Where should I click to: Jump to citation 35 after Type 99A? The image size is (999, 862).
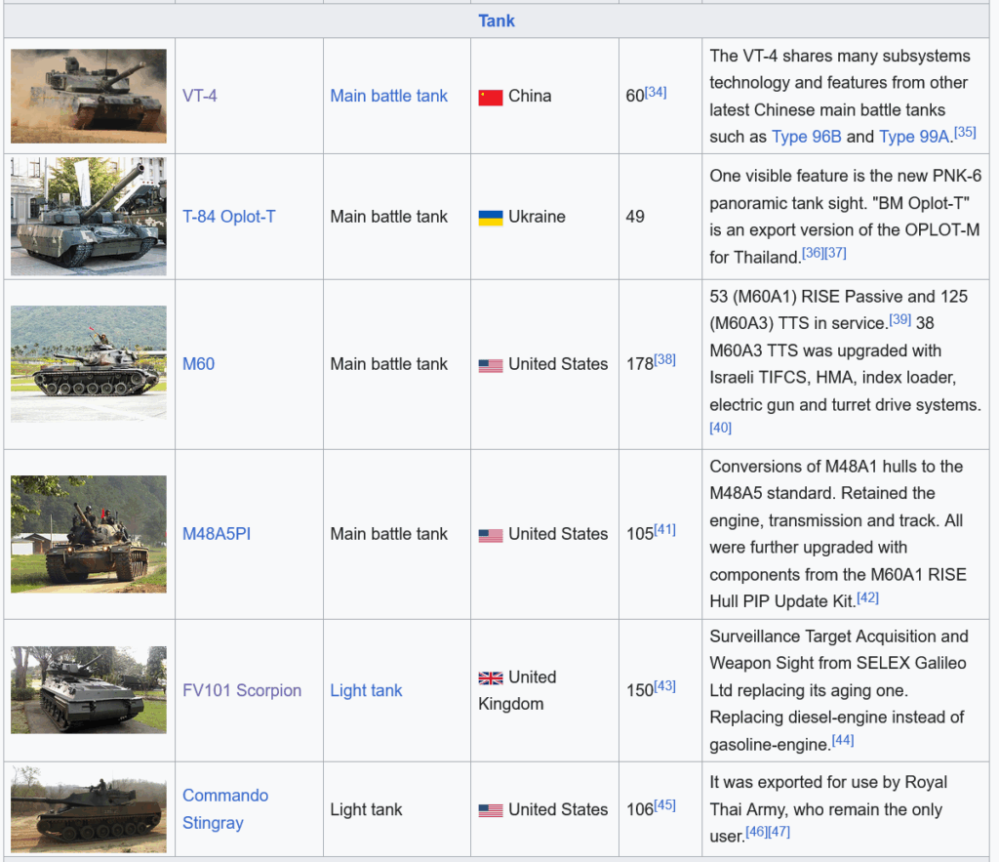[x=965, y=132]
